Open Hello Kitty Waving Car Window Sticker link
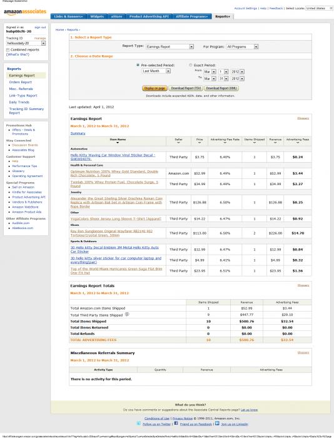This screenshot has width=334, height=438. (x=113, y=156)
